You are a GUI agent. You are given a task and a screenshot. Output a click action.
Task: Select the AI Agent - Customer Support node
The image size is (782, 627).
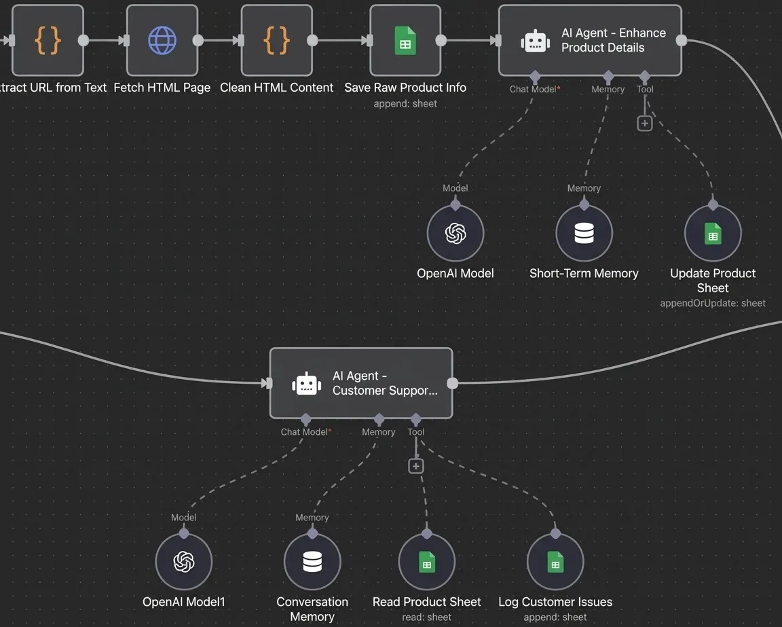361,383
